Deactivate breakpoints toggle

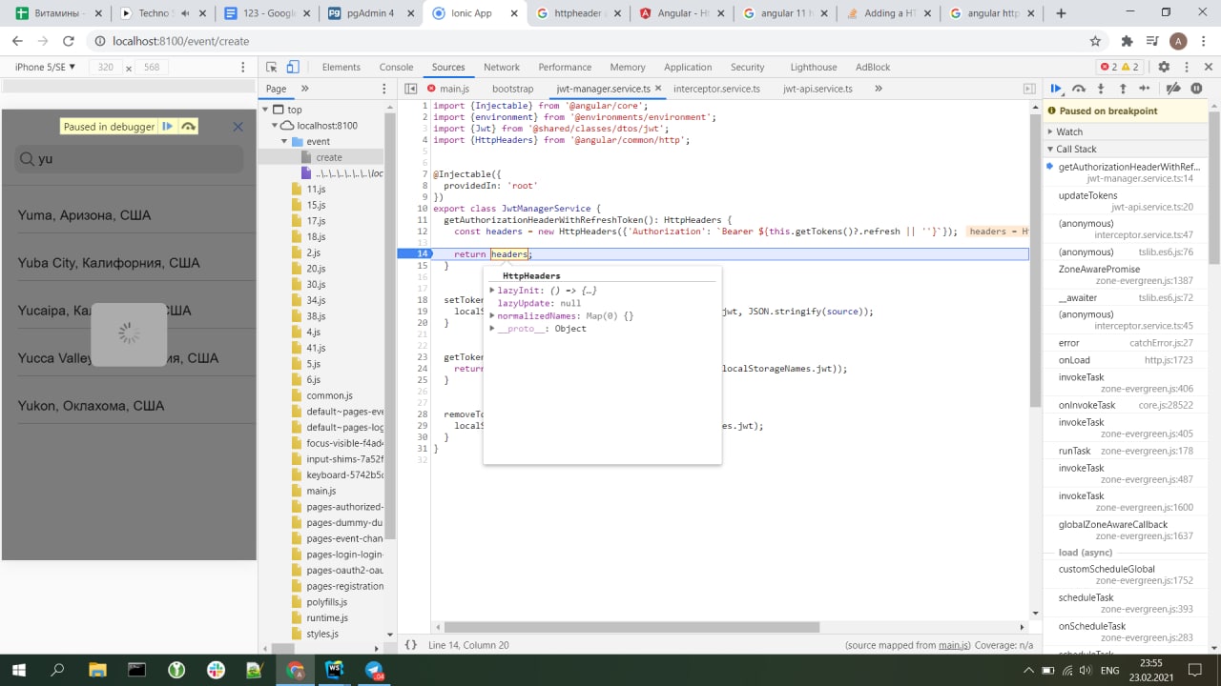click(x=1174, y=89)
